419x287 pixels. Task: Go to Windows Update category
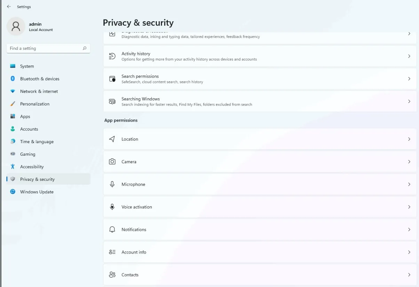48,192
